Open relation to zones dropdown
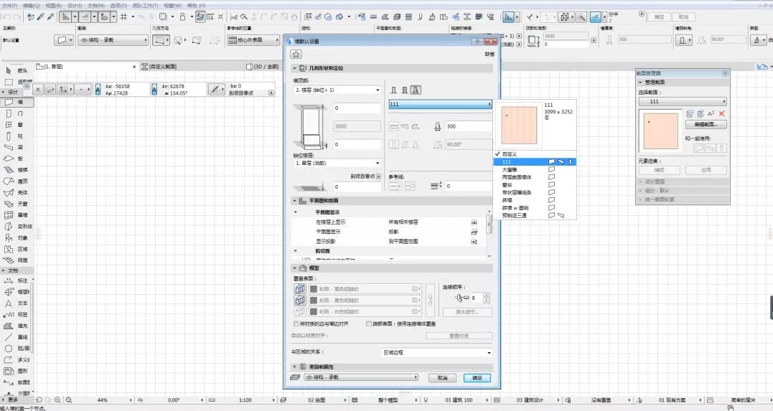Viewport: 773px width, 411px height. (x=437, y=352)
